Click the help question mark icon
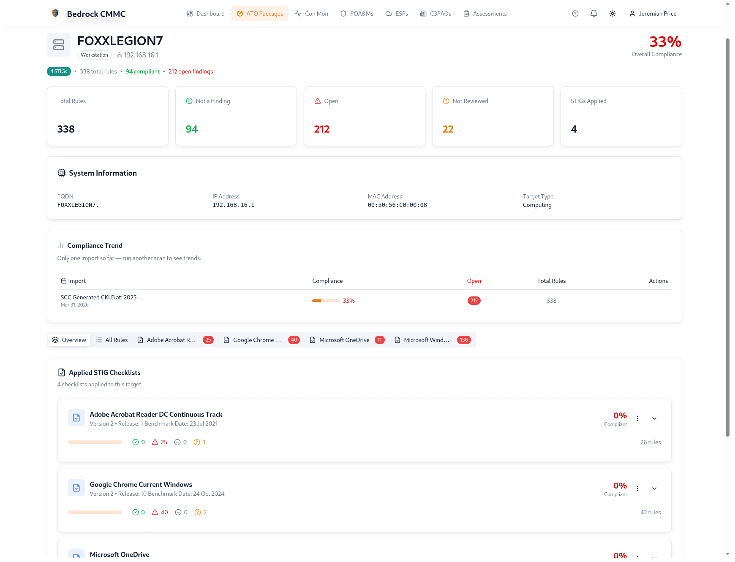Screen dimensions: 735x562 pyautogui.click(x=575, y=14)
